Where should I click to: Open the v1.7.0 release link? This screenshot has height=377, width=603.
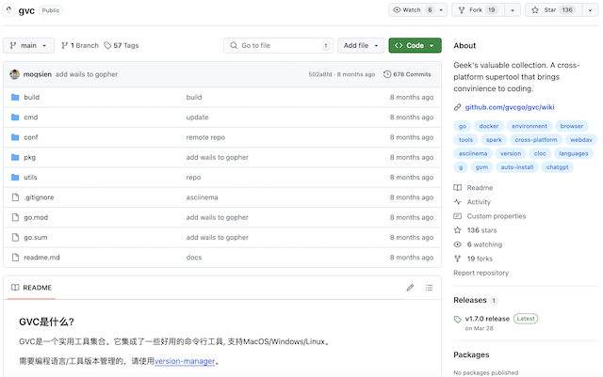[487, 319]
